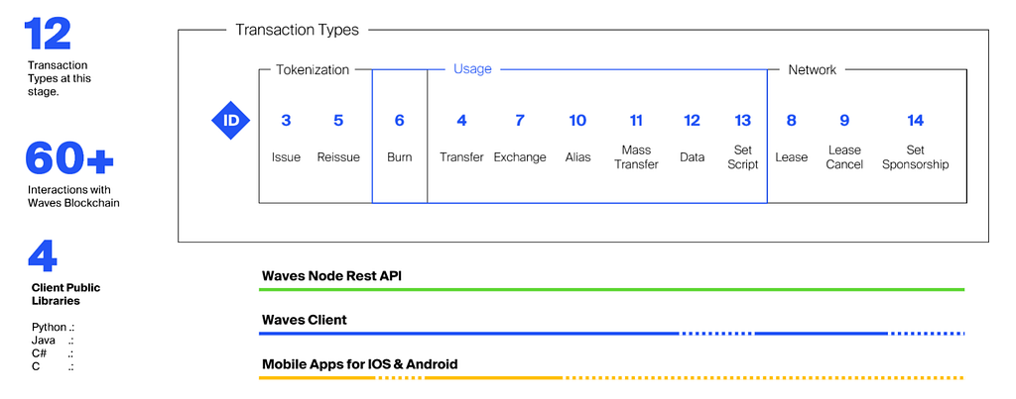Image resolution: width=1016 pixels, height=399 pixels.
Task: Click the Alias transaction type 10
Action: [577, 139]
